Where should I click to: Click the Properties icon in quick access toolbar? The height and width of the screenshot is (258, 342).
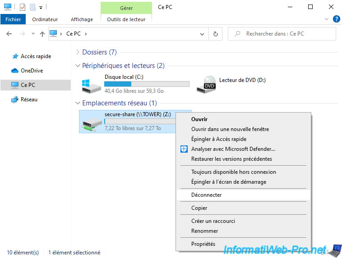(23, 7)
